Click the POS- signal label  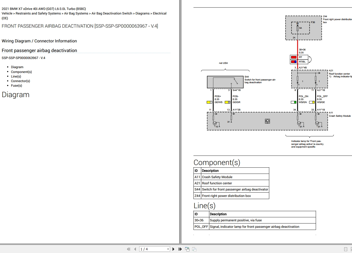coord(235,96)
